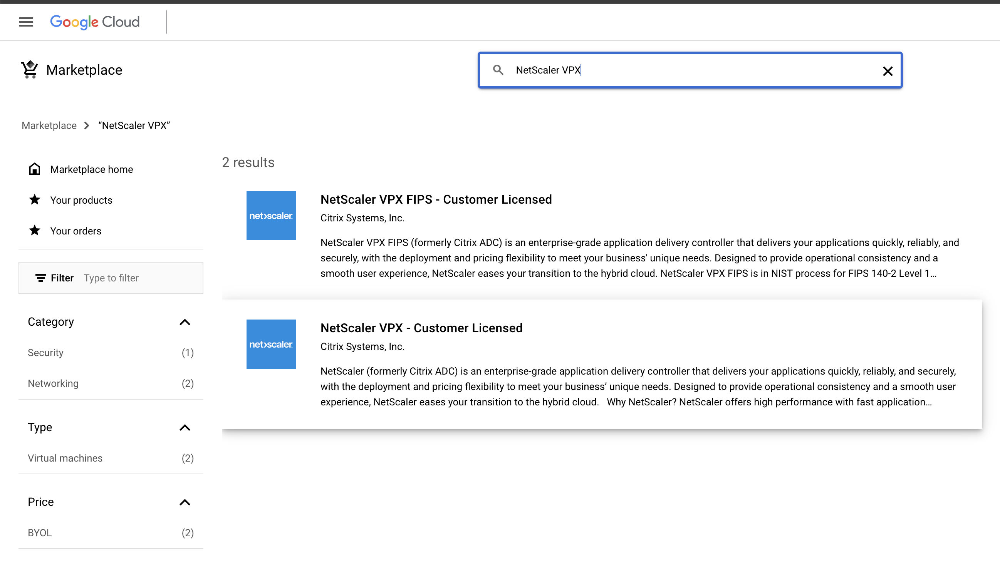Click the Marketplace shopping cart icon
This screenshot has width=1000, height=569.
point(29,70)
